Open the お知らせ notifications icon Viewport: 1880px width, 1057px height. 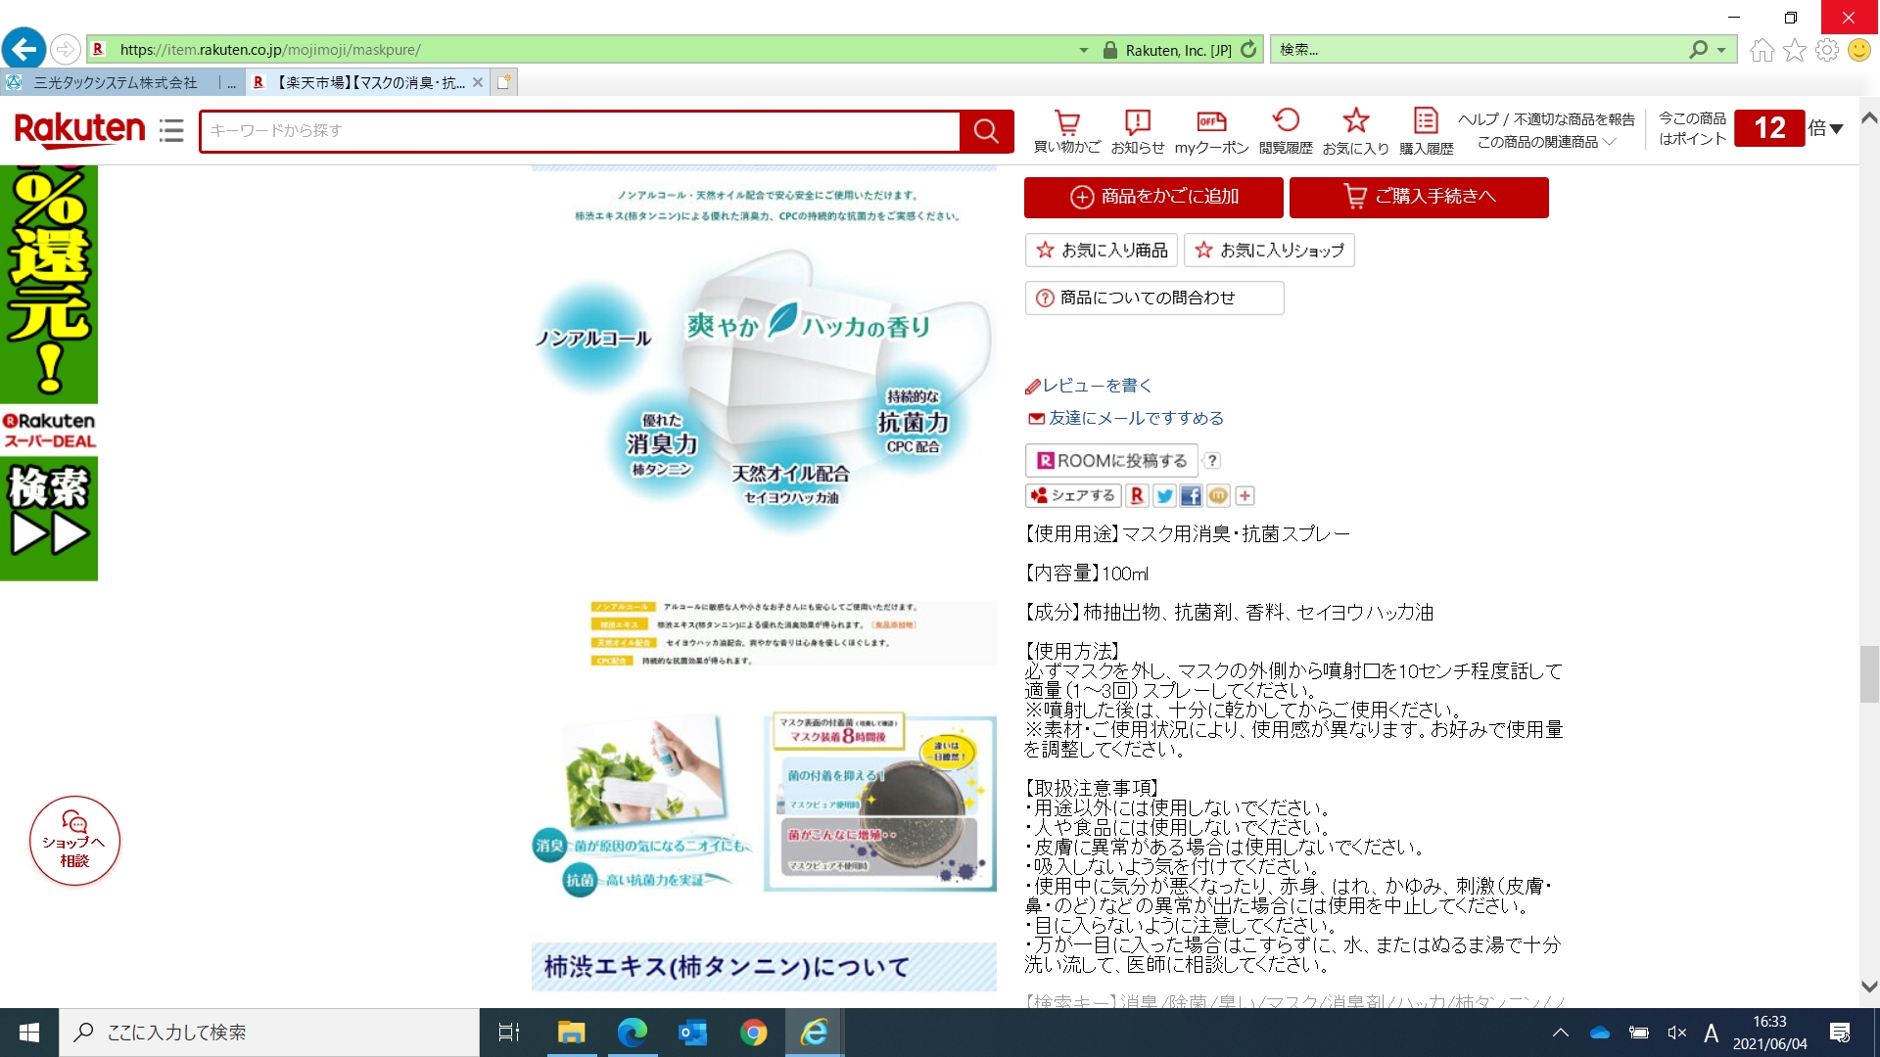pos(1138,131)
